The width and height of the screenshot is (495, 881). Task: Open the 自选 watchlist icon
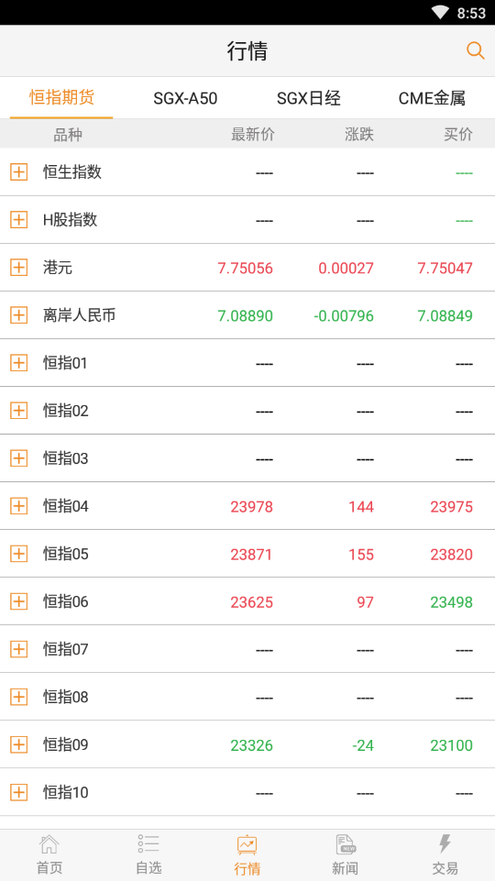pos(148,844)
